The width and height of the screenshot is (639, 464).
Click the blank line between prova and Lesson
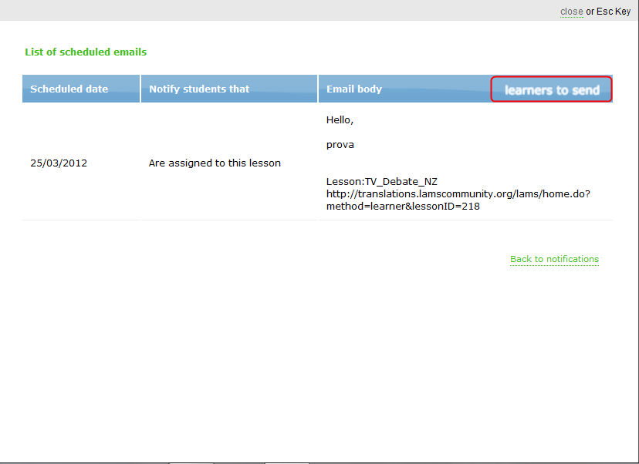point(386,163)
